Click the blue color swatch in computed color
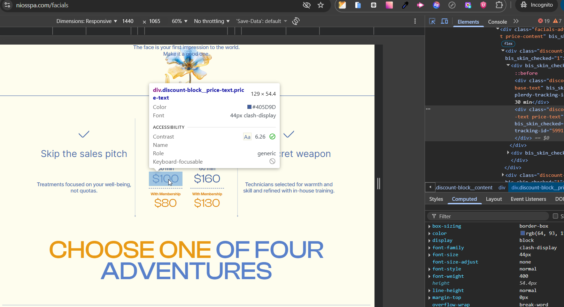The width and height of the screenshot is (564, 307). pyautogui.click(x=522, y=233)
